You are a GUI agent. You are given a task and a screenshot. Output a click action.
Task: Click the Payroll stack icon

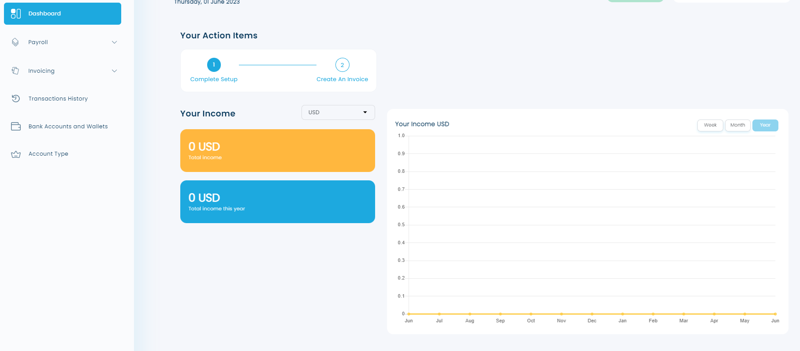coord(15,42)
